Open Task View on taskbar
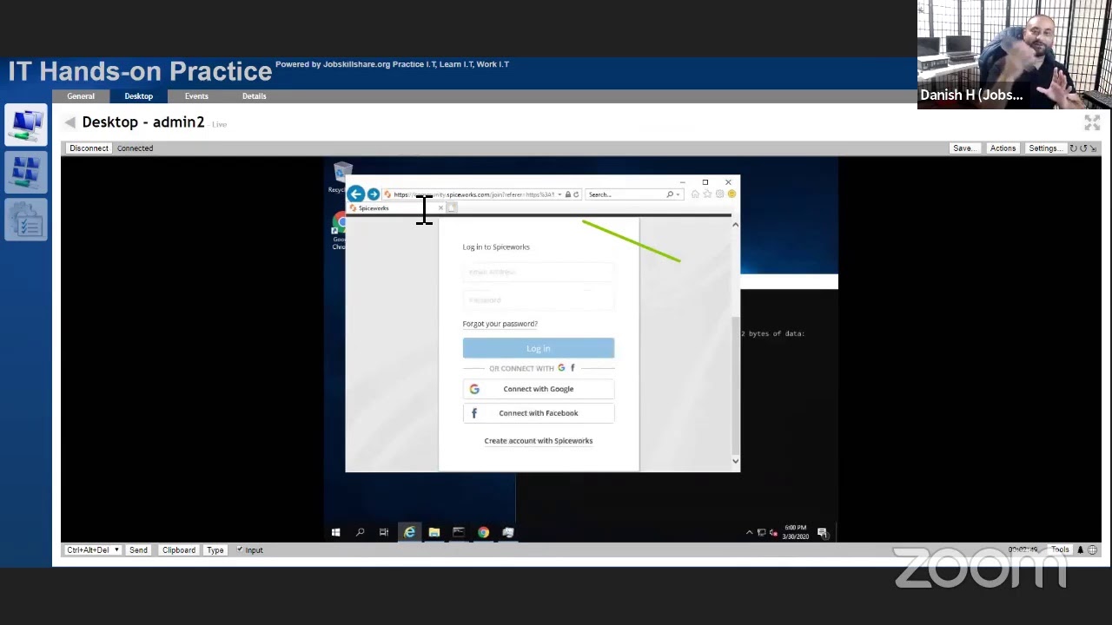 383,532
